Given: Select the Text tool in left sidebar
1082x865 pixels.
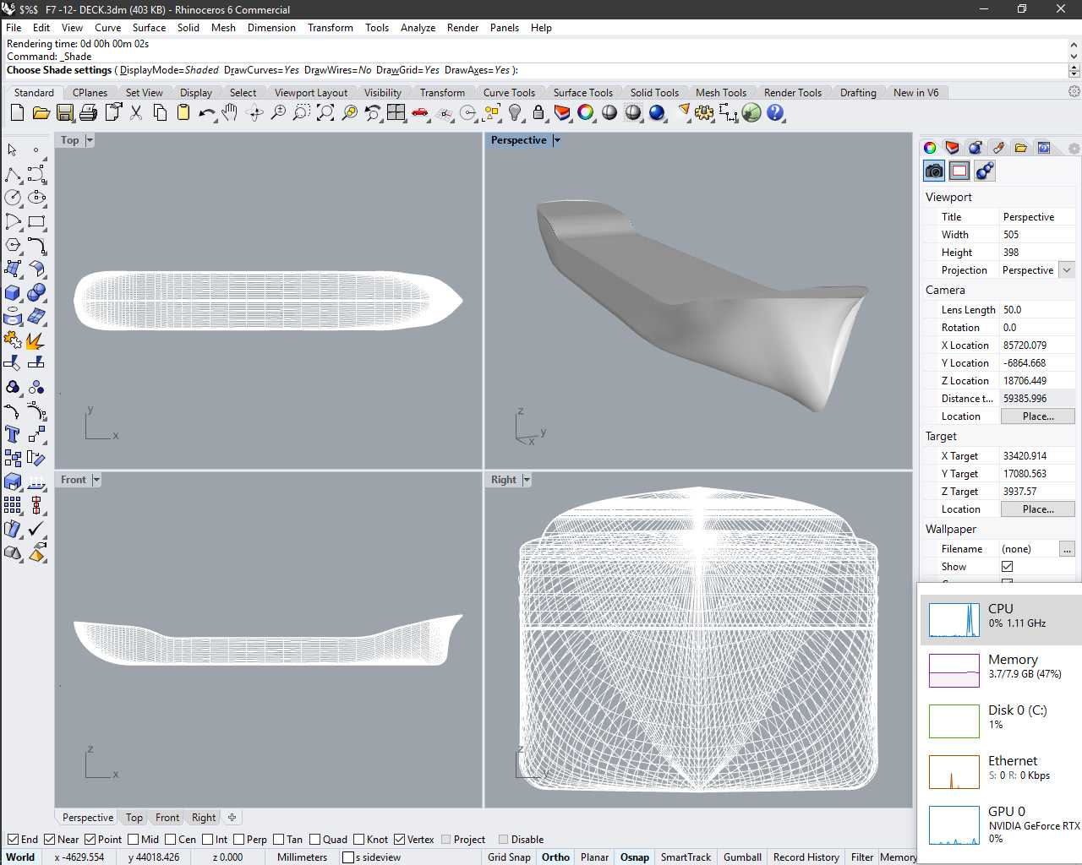Looking at the screenshot, I should [x=13, y=434].
